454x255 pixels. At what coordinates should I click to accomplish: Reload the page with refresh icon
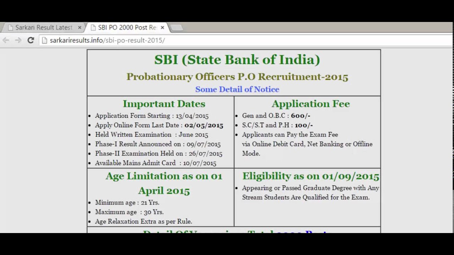point(31,40)
